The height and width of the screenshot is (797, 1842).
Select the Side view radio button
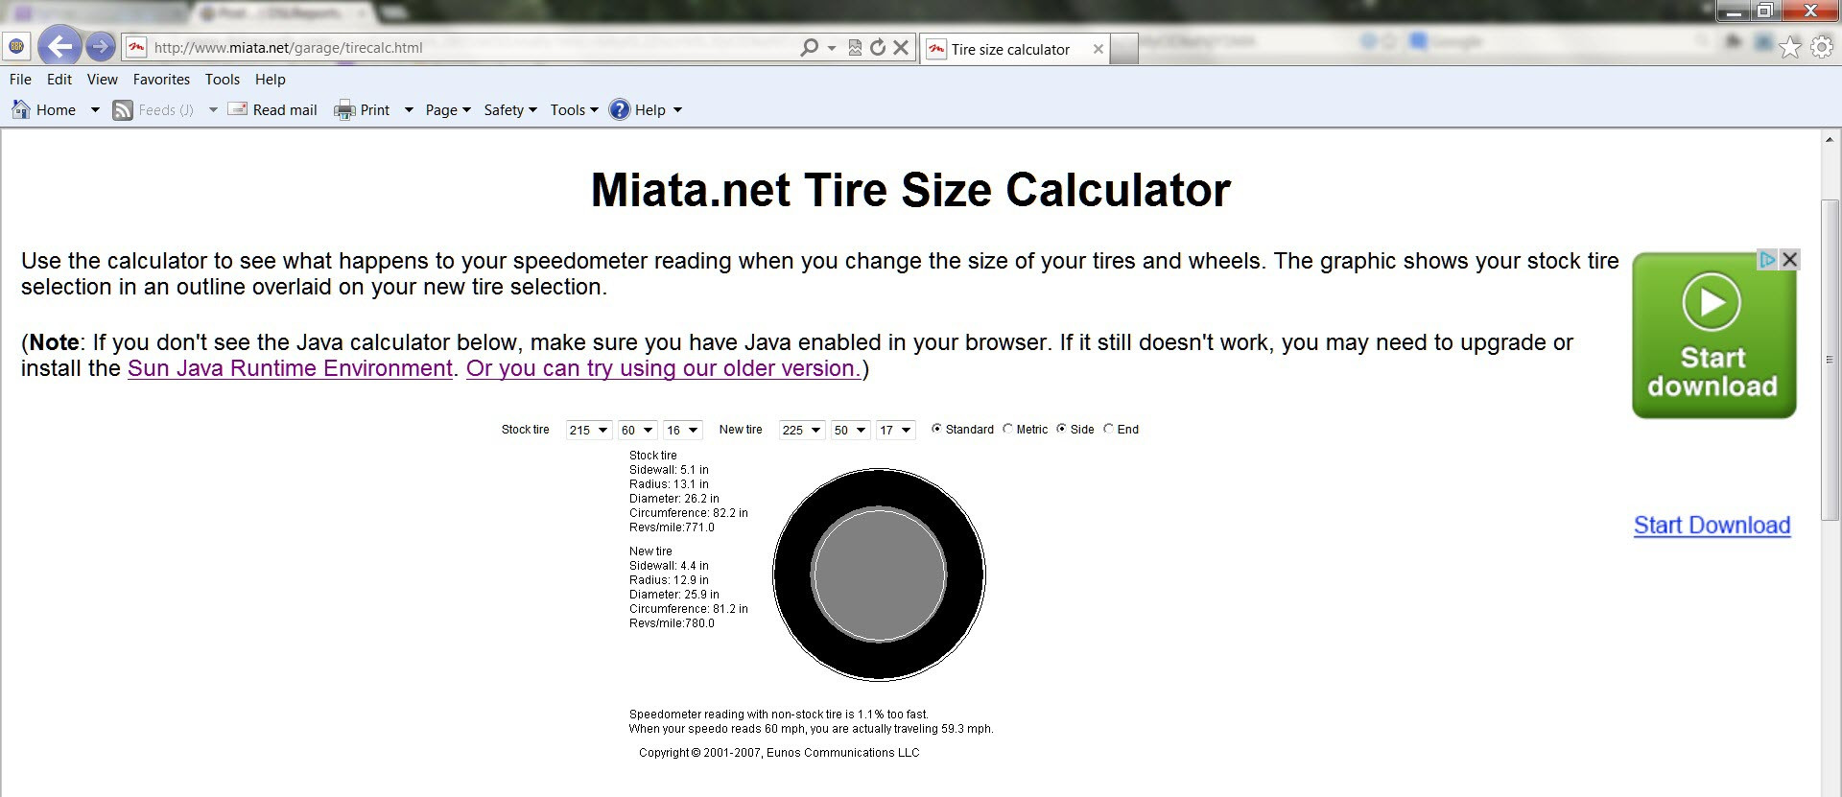point(1061,429)
